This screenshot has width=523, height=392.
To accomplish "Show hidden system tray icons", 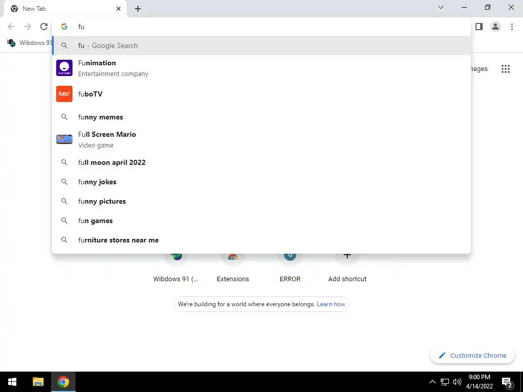I will [x=432, y=382].
